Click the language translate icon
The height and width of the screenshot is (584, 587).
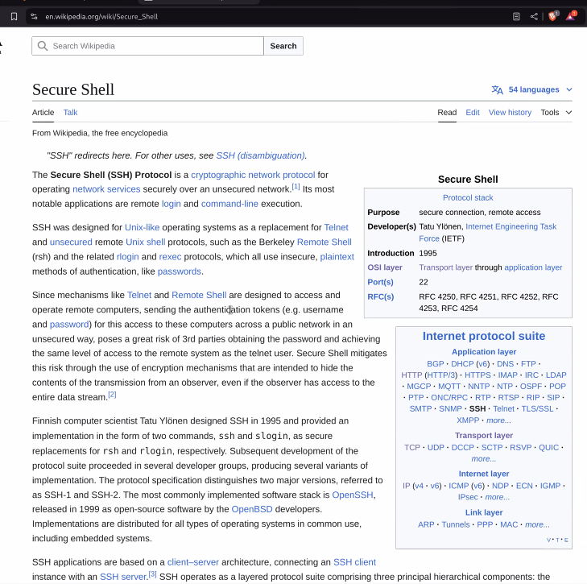click(497, 90)
